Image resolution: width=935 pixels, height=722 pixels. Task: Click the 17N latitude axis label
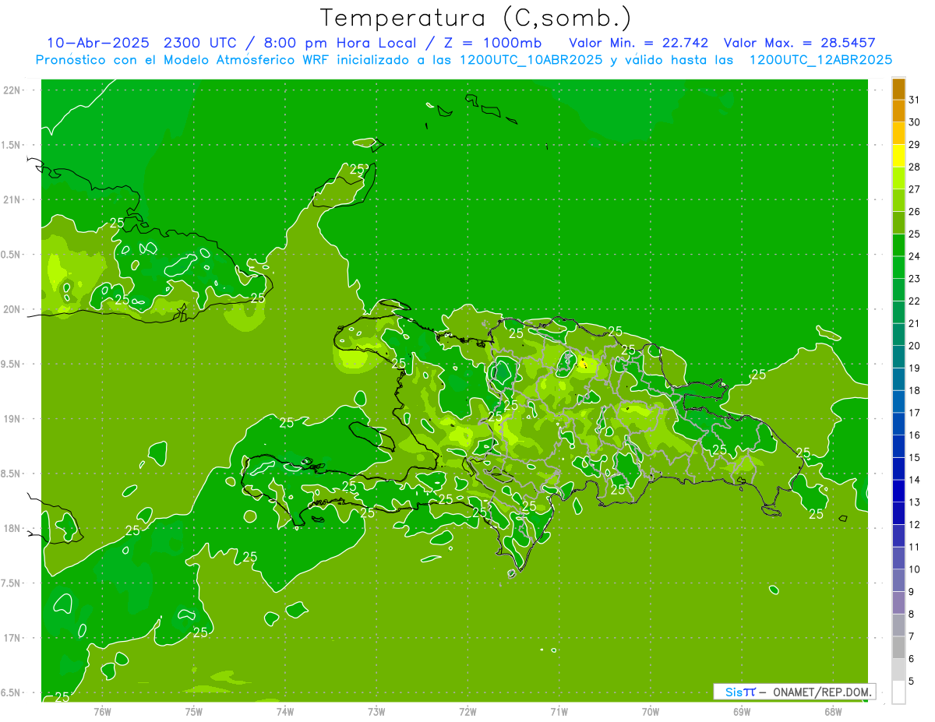12,638
